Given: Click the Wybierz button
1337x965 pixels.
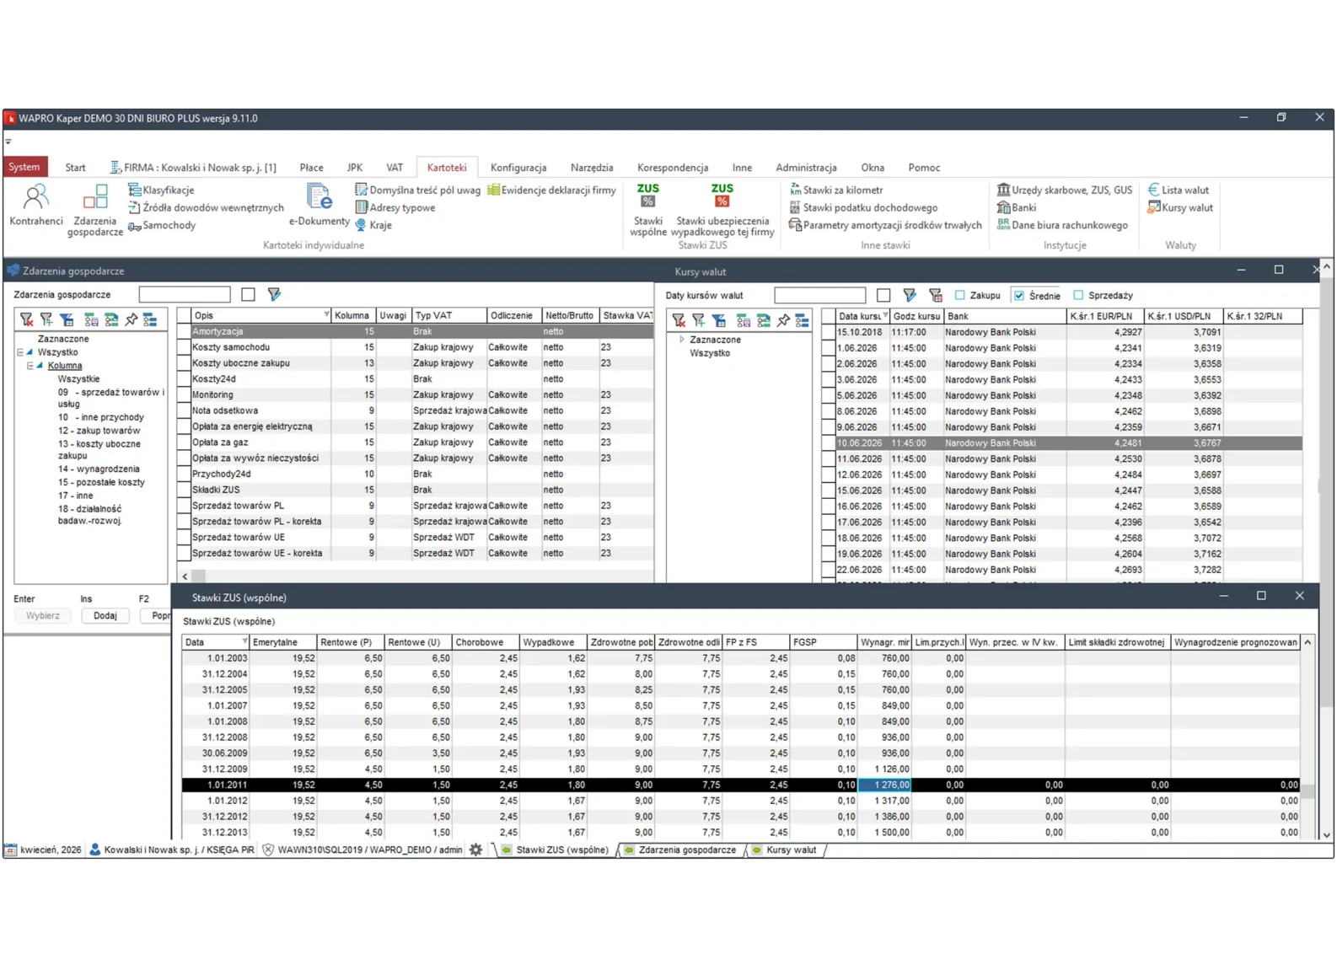Looking at the screenshot, I should [x=43, y=617].
